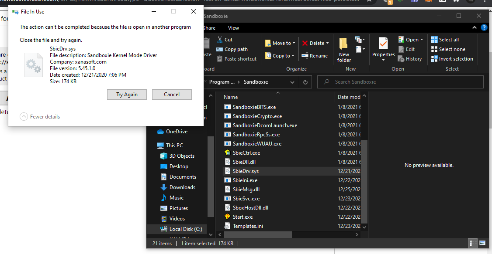Open Explorer help with the question mark icon

point(484,27)
